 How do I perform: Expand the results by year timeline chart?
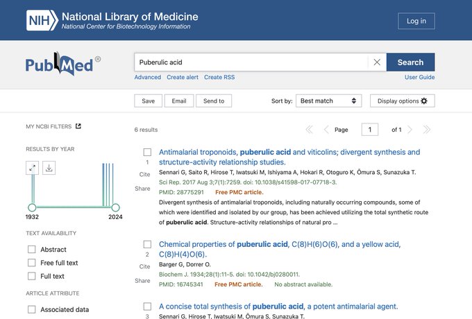(x=33, y=168)
